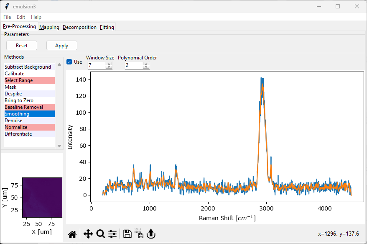Uncheck the Use checkbox
This screenshot has width=367, height=244.
[x=69, y=62]
